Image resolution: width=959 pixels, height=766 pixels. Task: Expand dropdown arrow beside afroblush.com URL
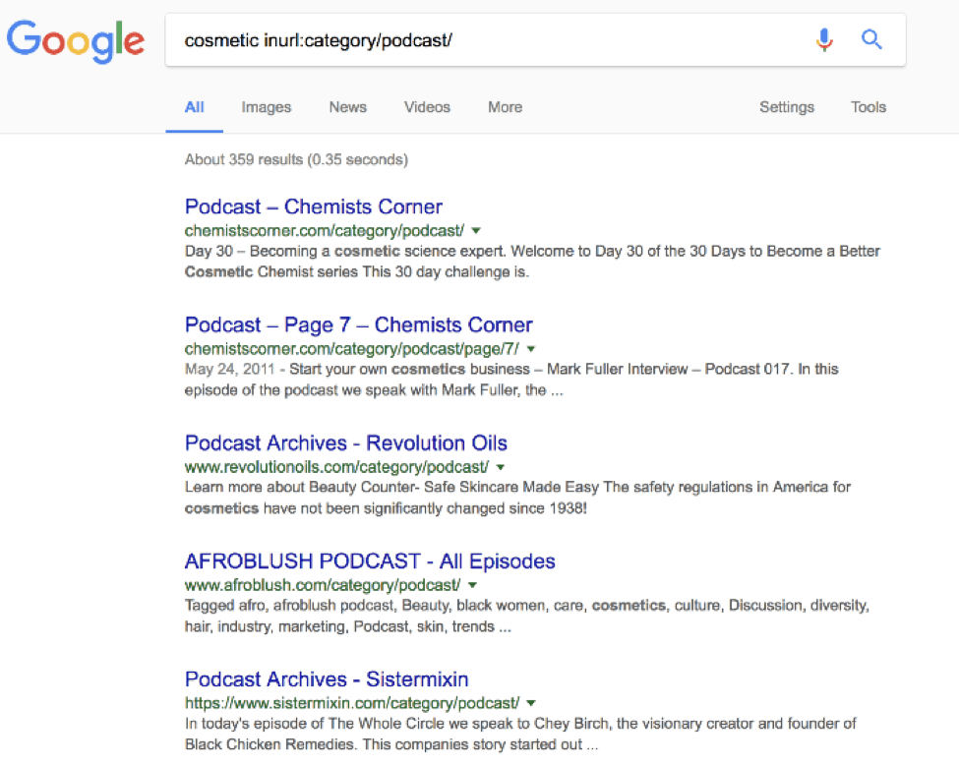pos(473,585)
